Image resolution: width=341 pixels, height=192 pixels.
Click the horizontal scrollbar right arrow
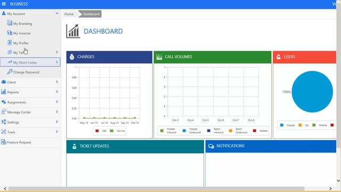330,188
